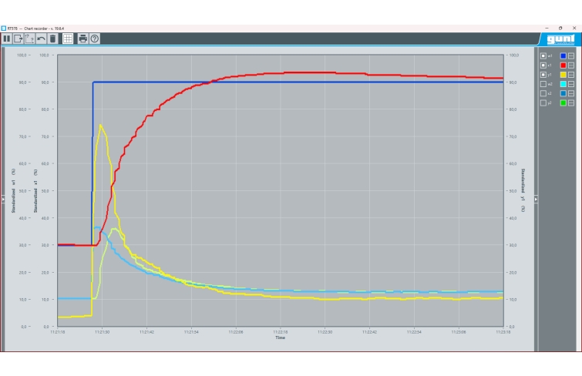Viewport: 582px width, 376px height.
Task: Click the green y2 color swatch
Action: click(x=563, y=102)
